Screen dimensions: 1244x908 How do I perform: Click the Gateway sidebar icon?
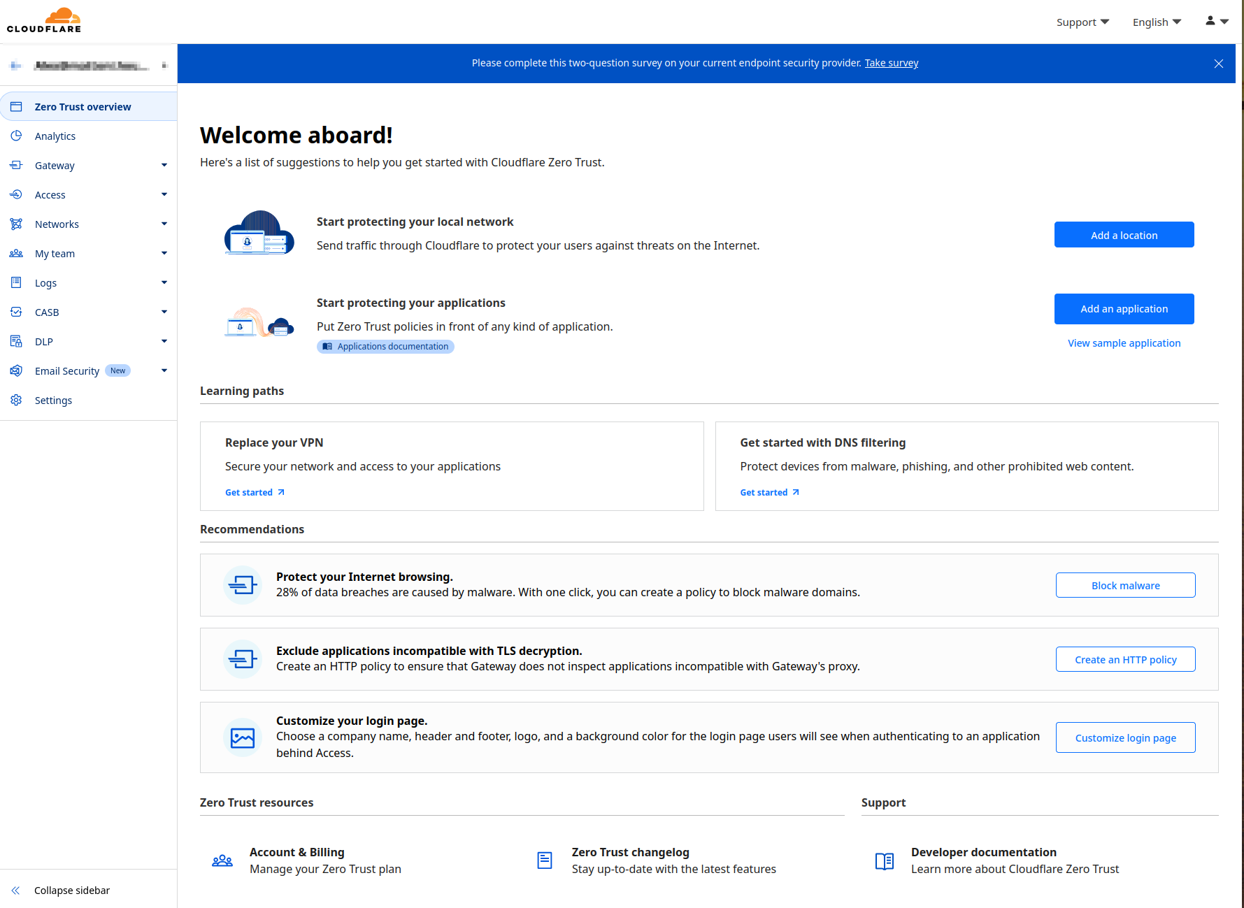[x=16, y=166]
